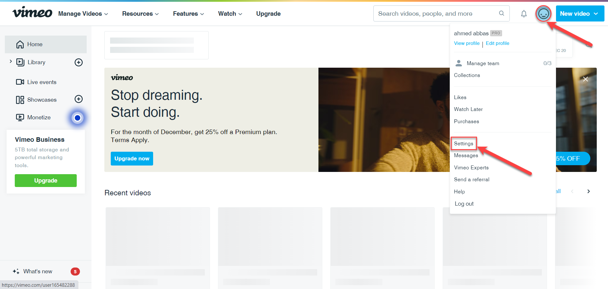The image size is (608, 289).
Task: Click the search magnifier icon
Action: (x=501, y=13)
